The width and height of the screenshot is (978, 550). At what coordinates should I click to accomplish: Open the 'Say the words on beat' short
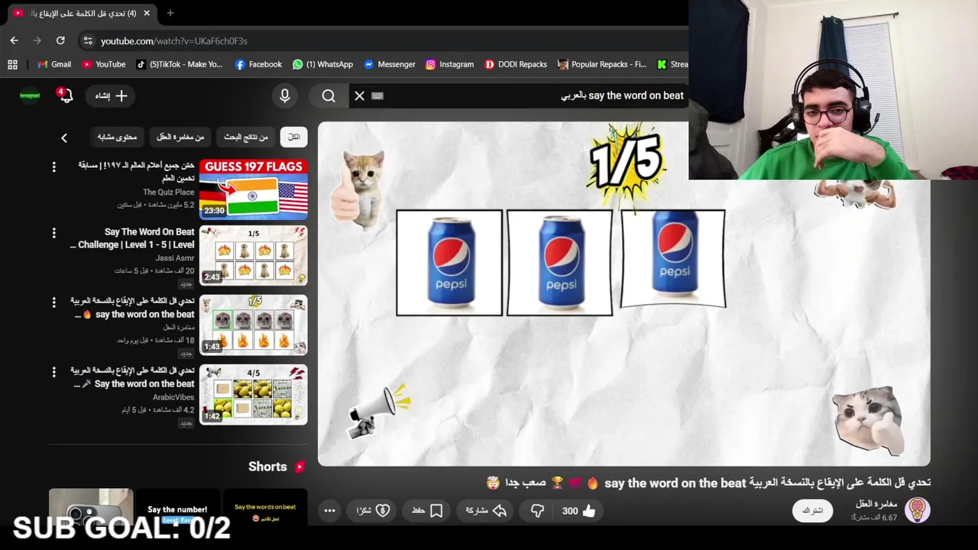point(264,507)
